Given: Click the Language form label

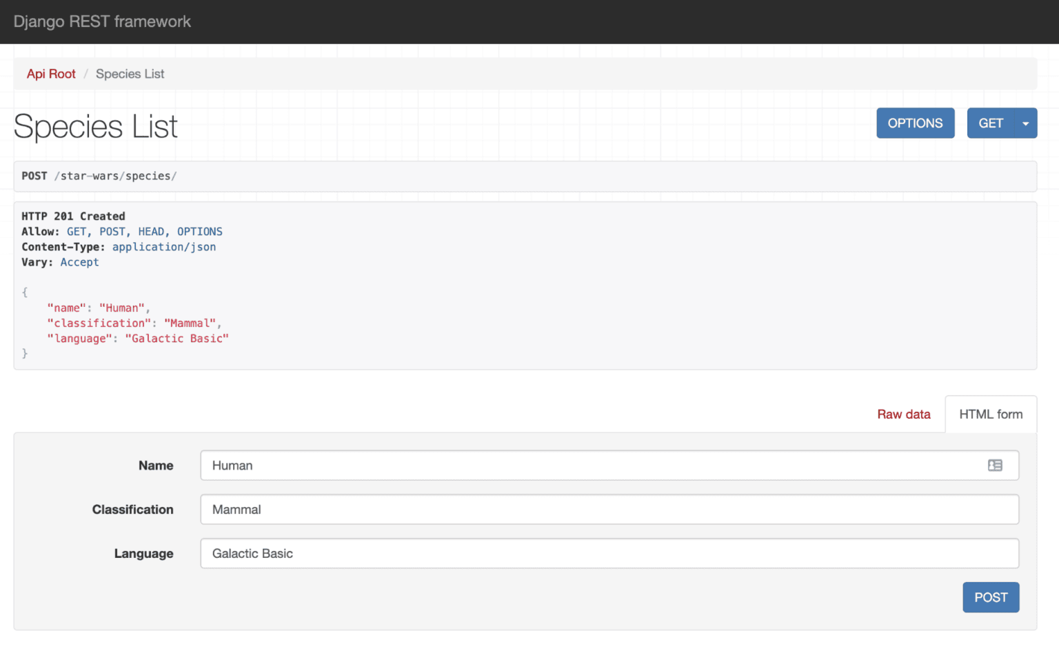Looking at the screenshot, I should point(143,554).
